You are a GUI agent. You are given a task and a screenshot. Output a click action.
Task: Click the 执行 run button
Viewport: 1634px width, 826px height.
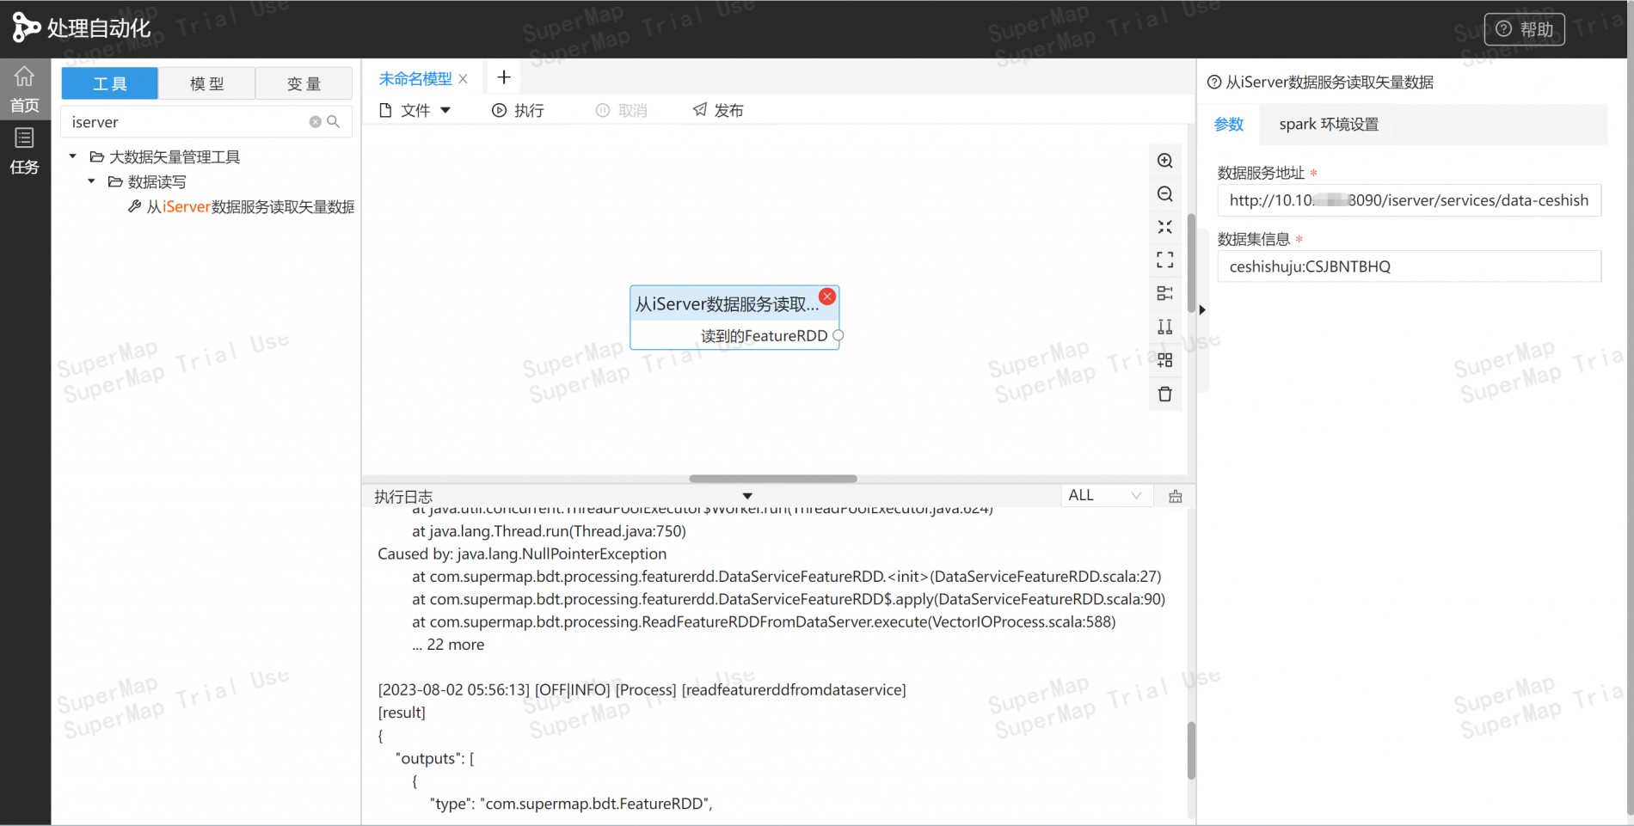coord(518,110)
